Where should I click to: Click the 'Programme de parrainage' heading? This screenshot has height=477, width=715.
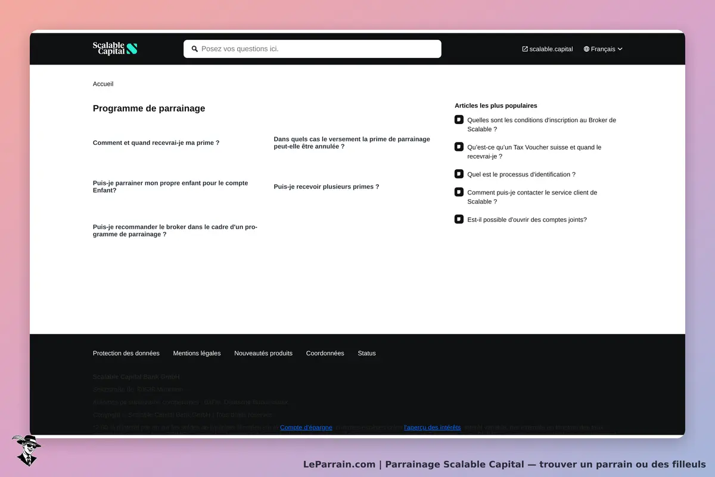click(149, 109)
